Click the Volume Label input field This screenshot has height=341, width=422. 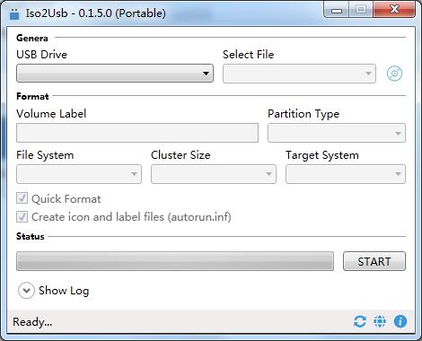click(137, 133)
